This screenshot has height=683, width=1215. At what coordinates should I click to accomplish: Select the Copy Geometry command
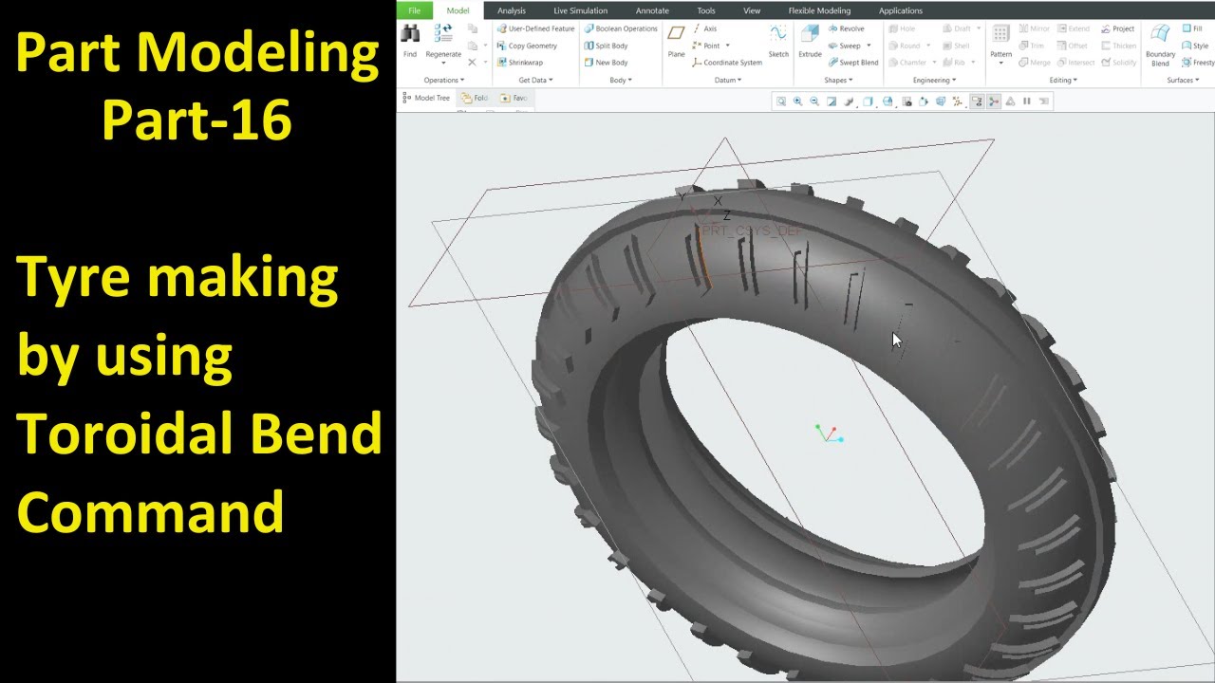click(x=526, y=46)
